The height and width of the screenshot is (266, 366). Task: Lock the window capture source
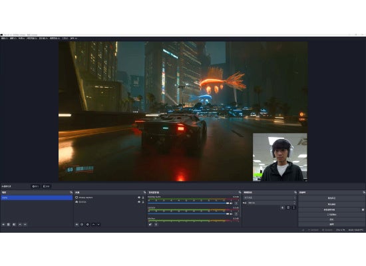143,198
